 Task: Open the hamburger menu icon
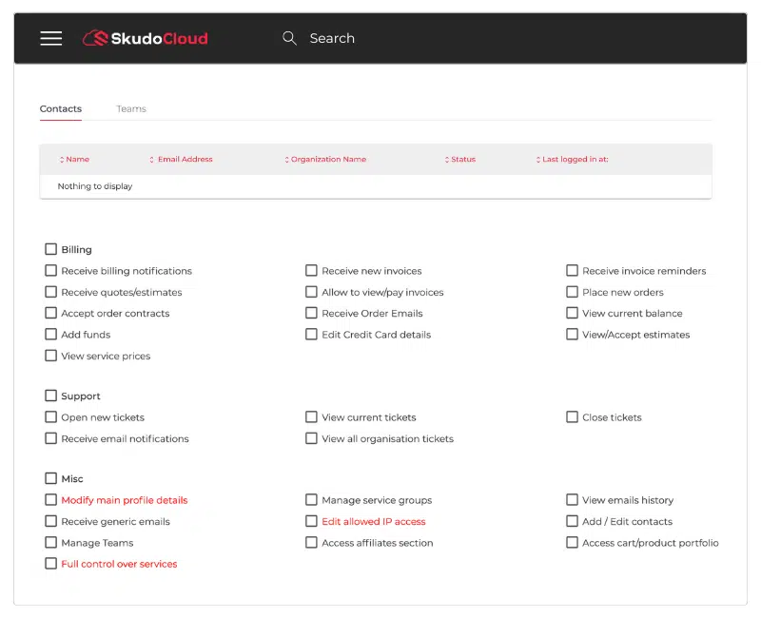click(x=51, y=38)
